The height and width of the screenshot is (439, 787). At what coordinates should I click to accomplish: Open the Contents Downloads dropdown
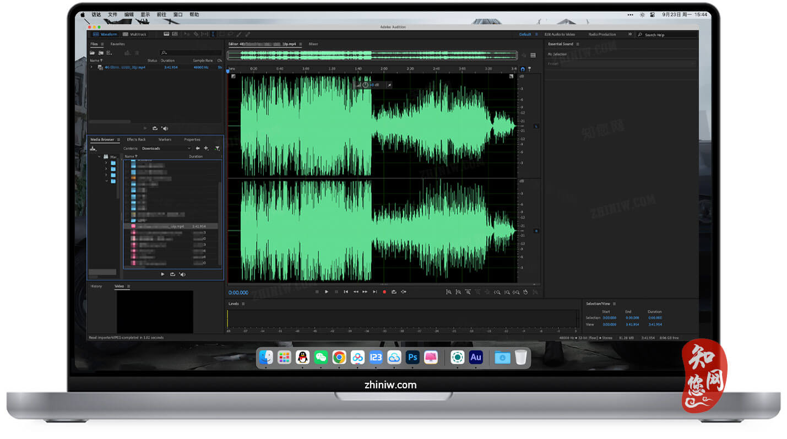coord(166,148)
